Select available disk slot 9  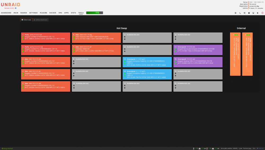96,74
